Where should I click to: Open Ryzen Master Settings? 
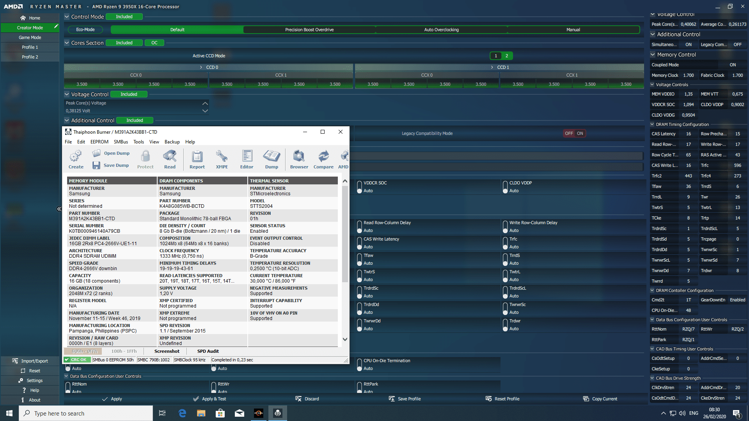click(30, 380)
